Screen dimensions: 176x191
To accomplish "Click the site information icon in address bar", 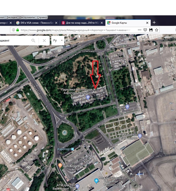I will coord(14,30).
